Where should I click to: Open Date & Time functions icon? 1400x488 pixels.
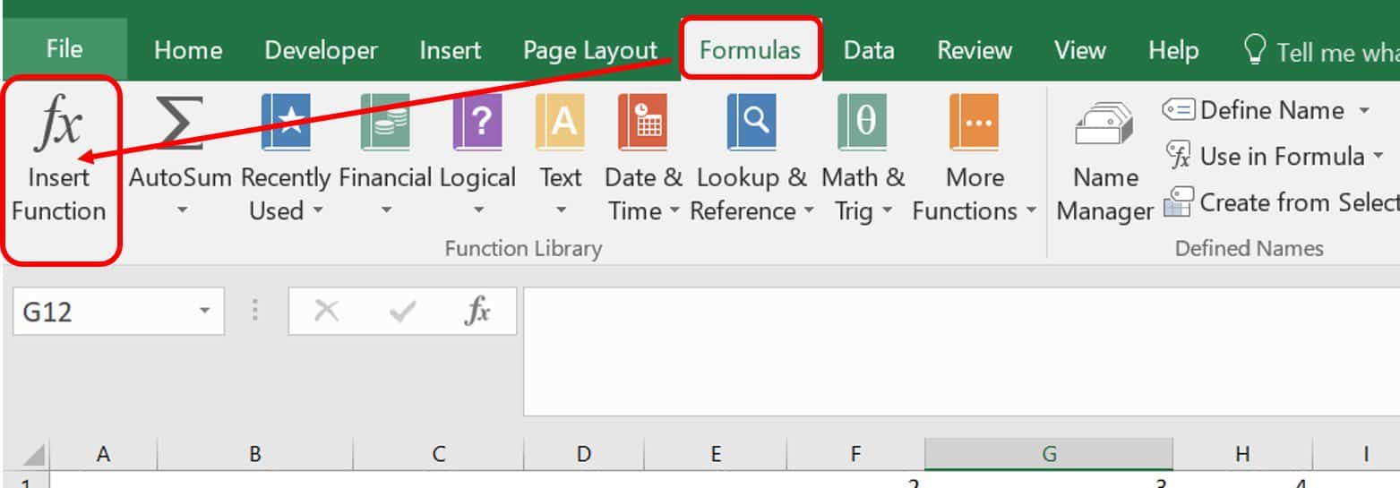(x=642, y=122)
